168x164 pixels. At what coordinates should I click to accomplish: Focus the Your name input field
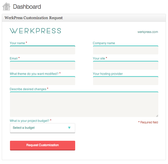point(42,50)
